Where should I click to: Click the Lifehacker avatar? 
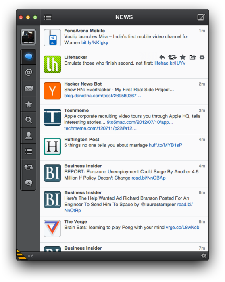(52, 64)
